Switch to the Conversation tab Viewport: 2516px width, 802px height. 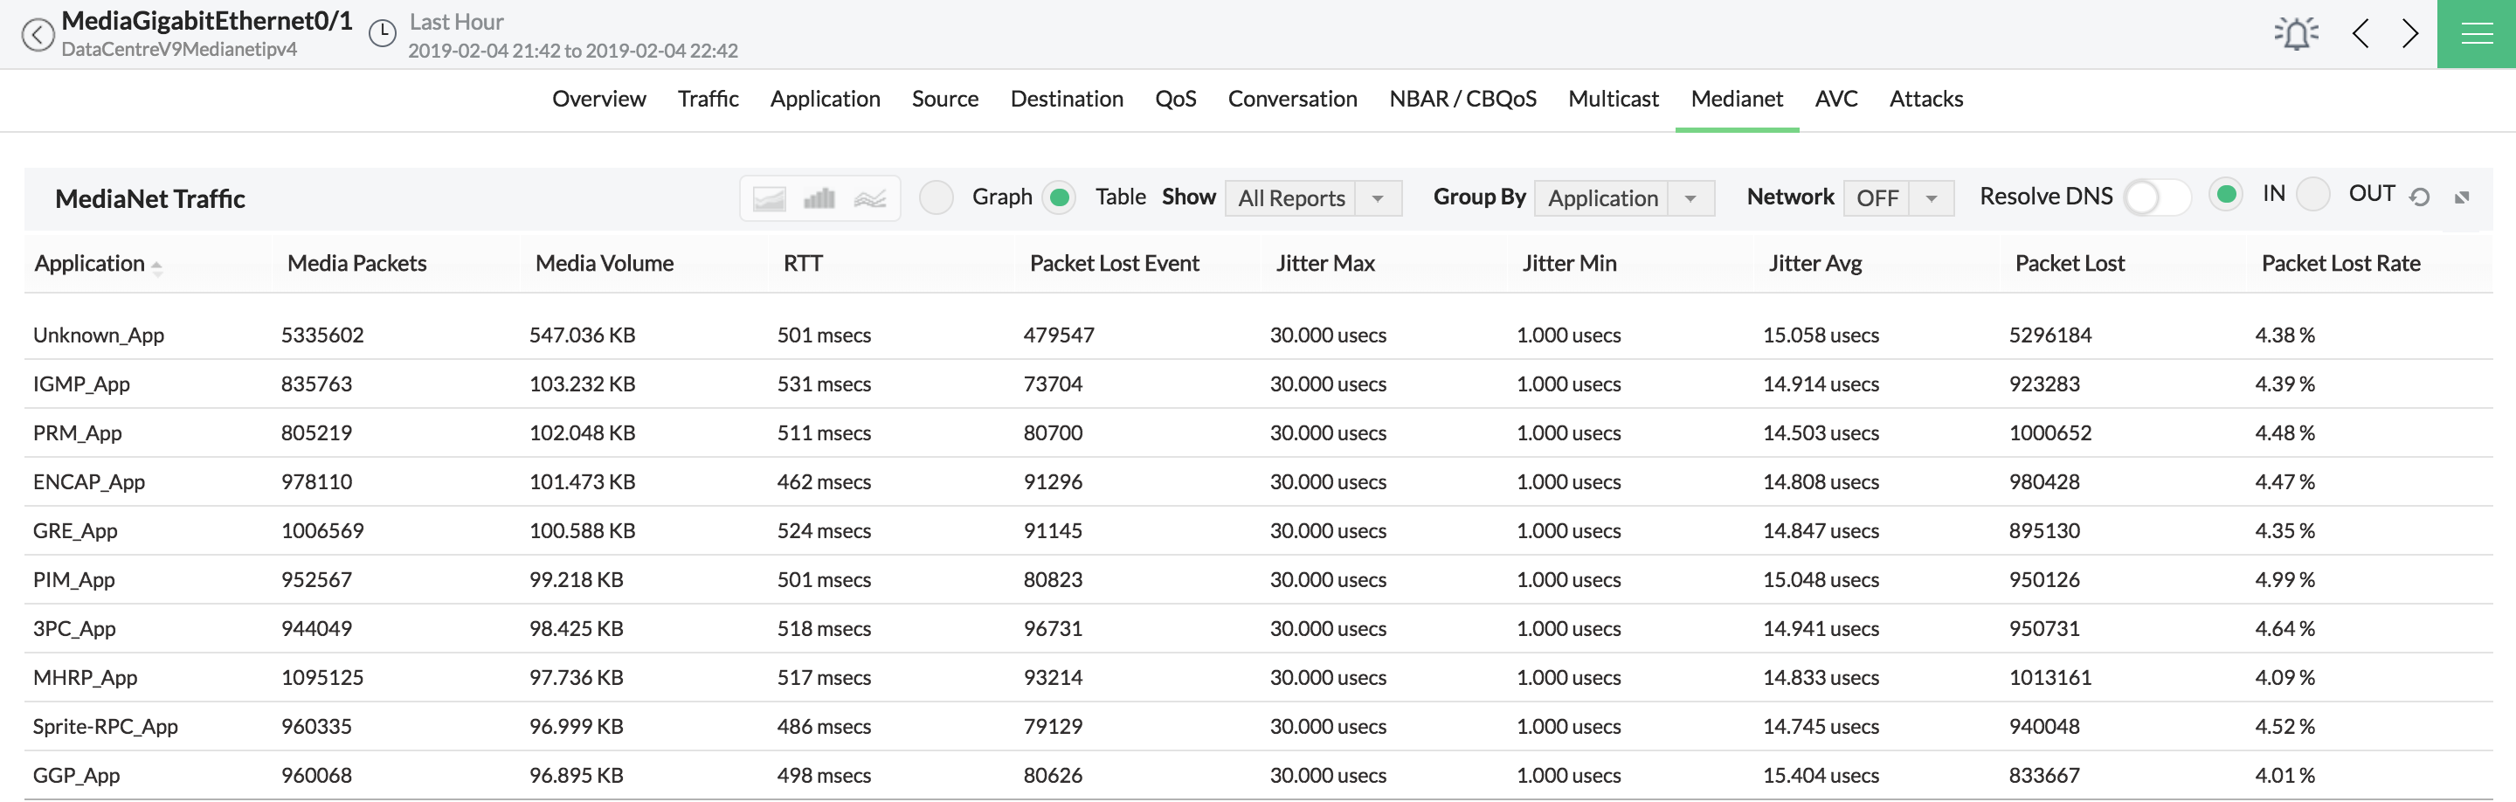point(1291,99)
